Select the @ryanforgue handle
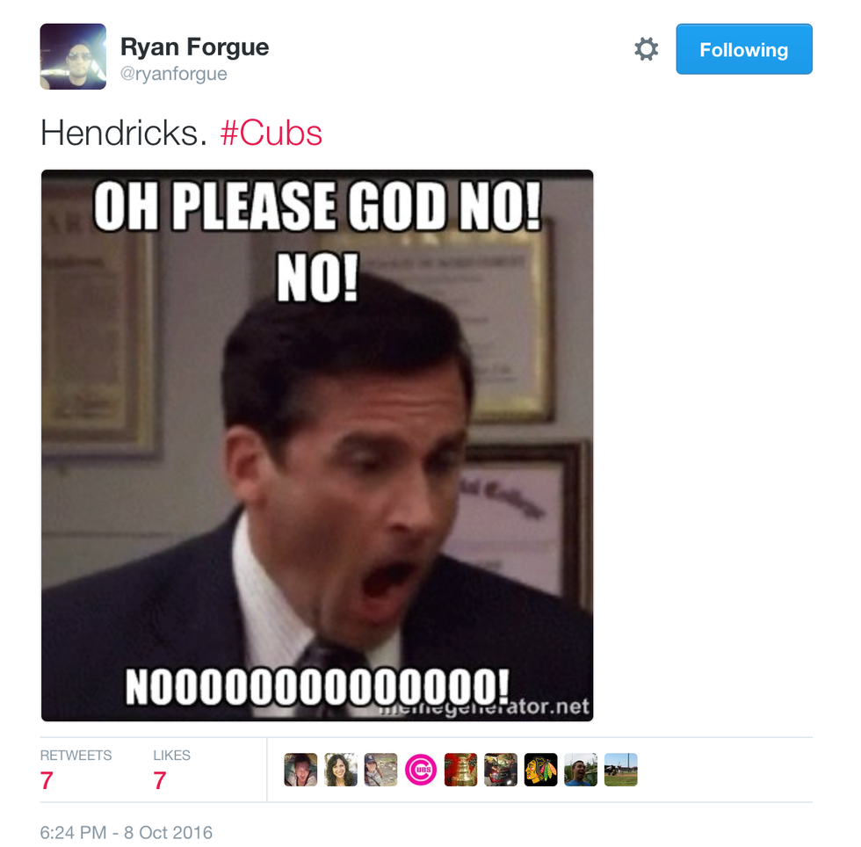This screenshot has width=861, height=847. click(174, 74)
